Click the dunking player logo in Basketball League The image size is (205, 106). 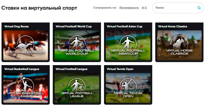(x=25, y=85)
